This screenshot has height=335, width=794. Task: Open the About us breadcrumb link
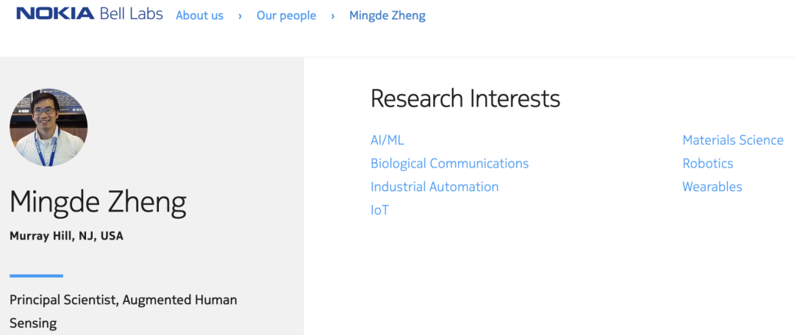coord(199,15)
